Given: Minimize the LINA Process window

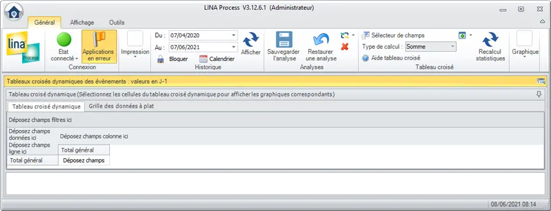Looking at the screenshot, I should (x=503, y=10).
